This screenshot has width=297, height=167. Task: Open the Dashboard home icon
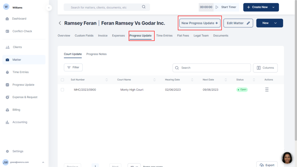(7, 19)
